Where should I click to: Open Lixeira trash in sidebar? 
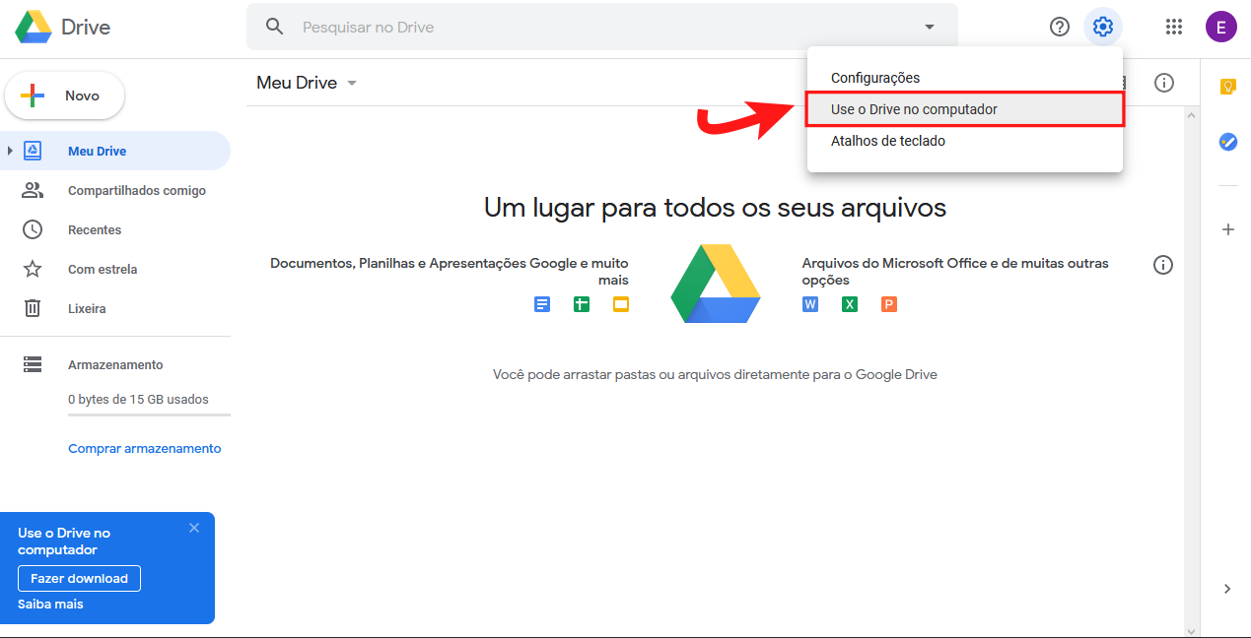tap(87, 308)
